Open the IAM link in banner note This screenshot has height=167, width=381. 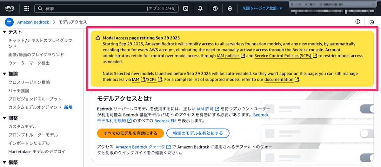139,80
